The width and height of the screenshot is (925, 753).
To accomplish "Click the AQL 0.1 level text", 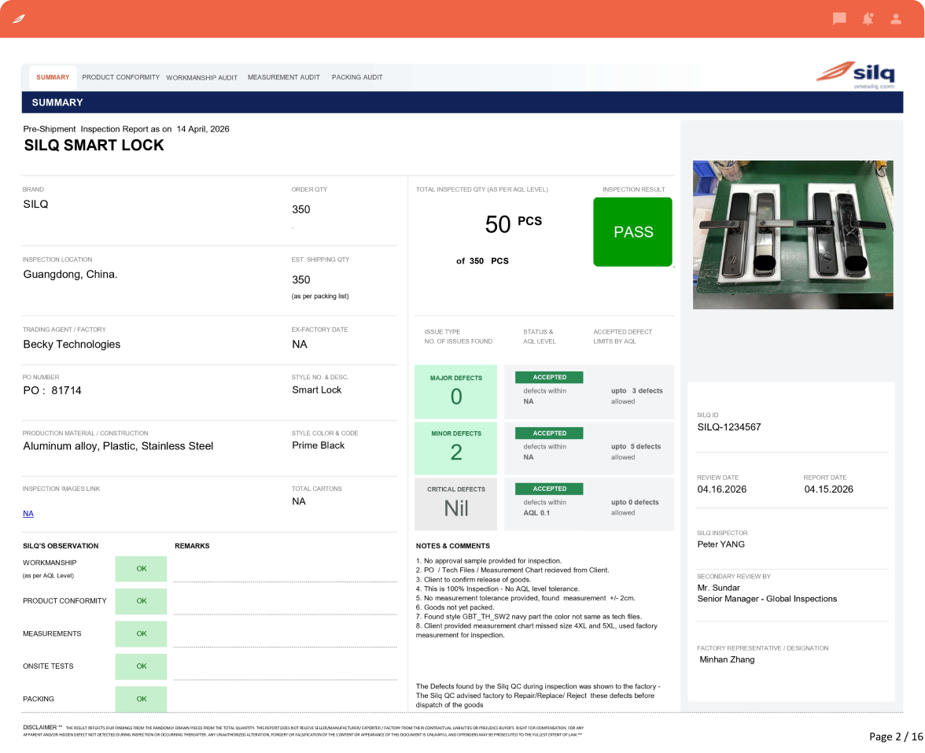I will click(536, 513).
